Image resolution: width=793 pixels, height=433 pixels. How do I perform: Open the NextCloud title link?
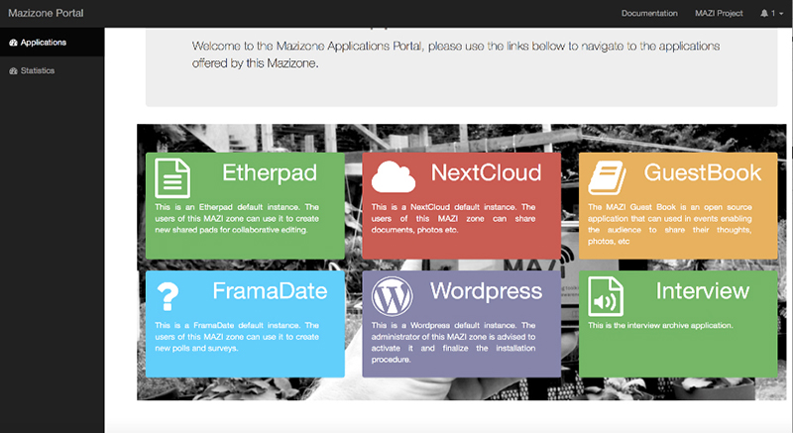tap(486, 172)
